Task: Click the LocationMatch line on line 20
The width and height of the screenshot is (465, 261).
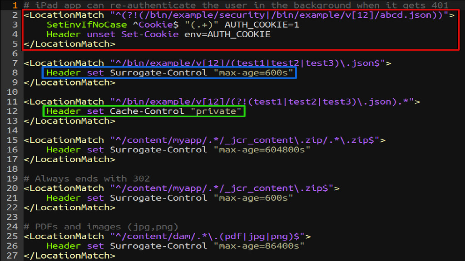Action: click(x=182, y=188)
